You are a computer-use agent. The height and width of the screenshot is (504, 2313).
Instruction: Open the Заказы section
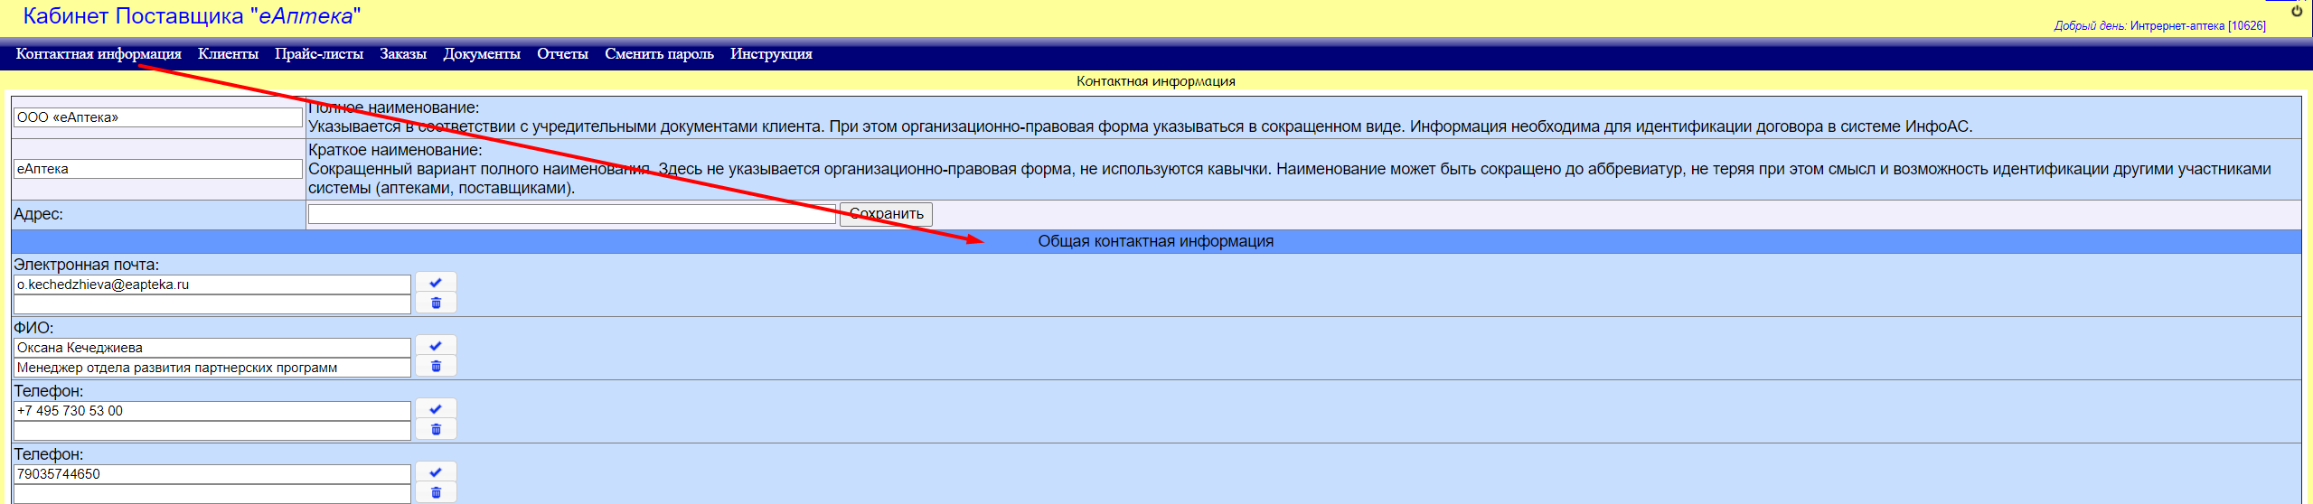pyautogui.click(x=403, y=54)
